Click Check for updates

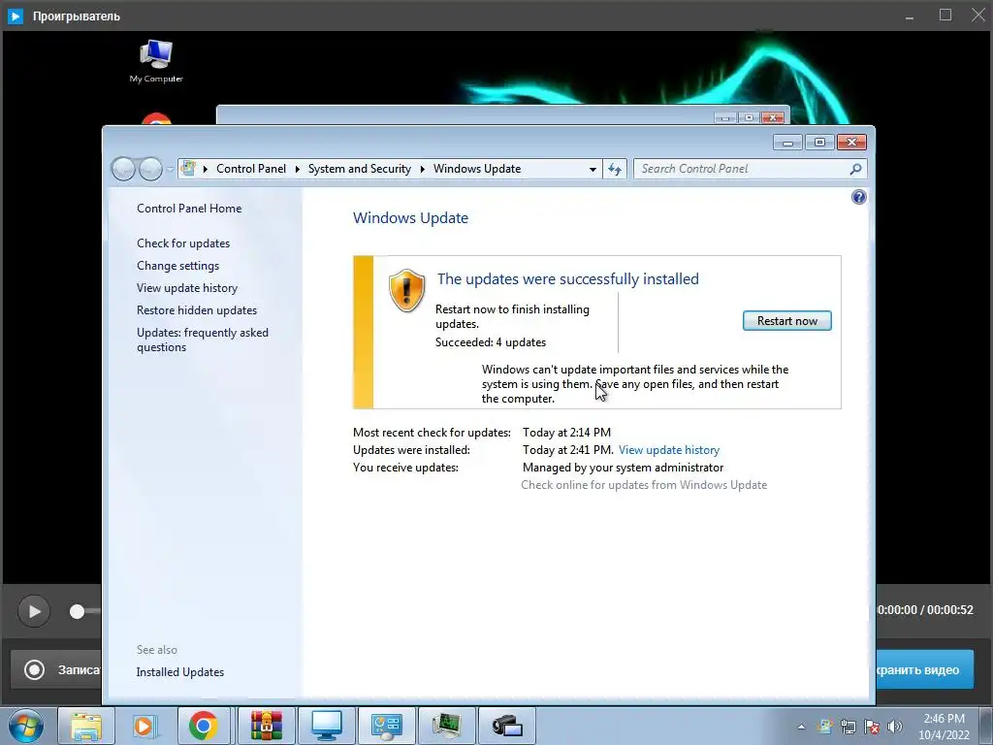tap(183, 243)
